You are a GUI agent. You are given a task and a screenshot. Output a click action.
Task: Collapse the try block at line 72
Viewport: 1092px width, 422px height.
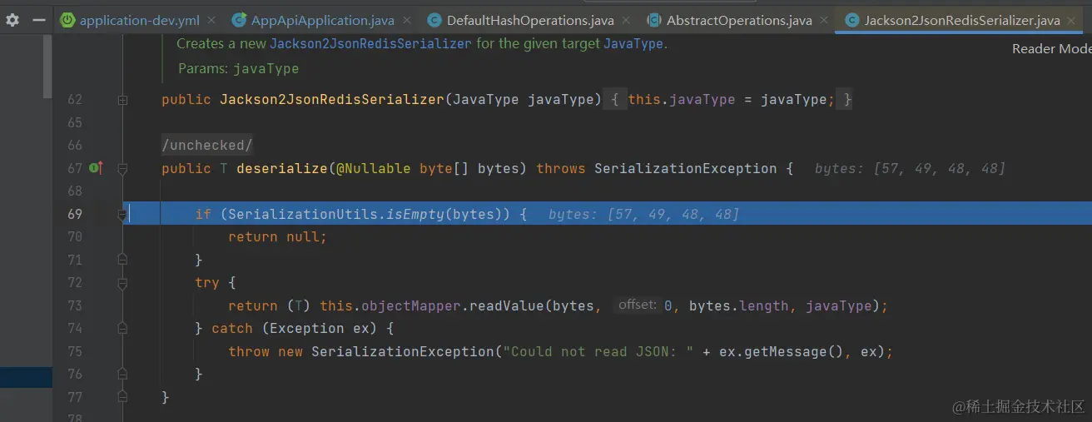click(122, 283)
